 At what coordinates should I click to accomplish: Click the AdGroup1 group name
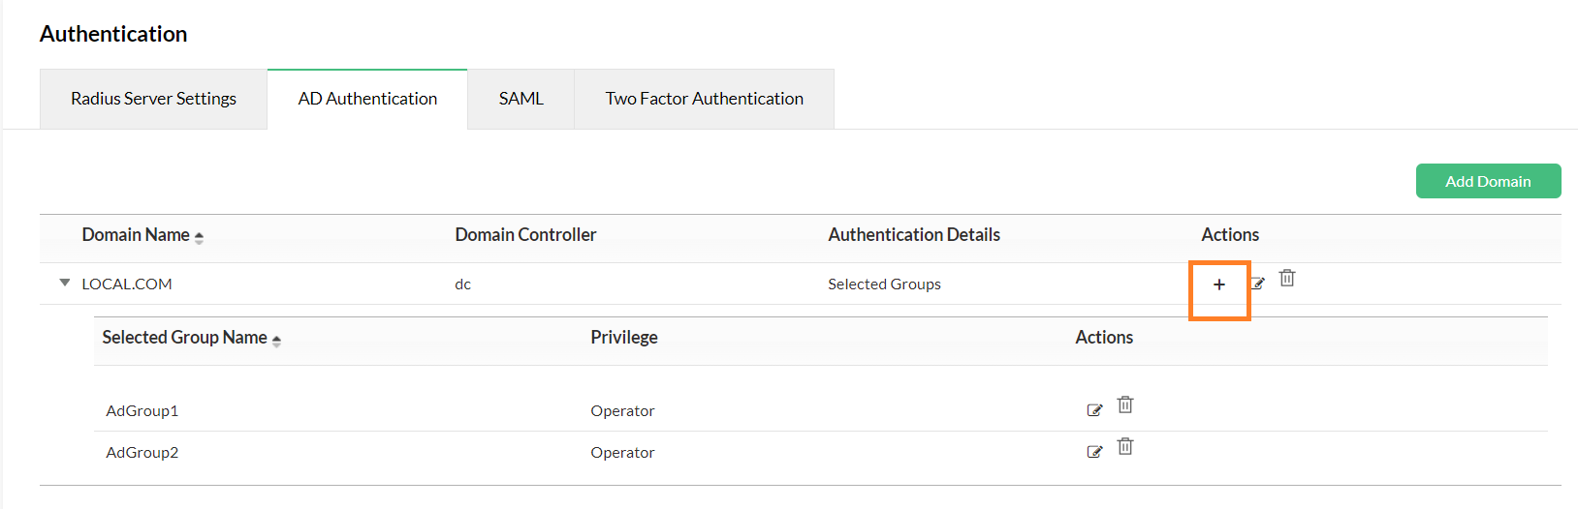(142, 411)
